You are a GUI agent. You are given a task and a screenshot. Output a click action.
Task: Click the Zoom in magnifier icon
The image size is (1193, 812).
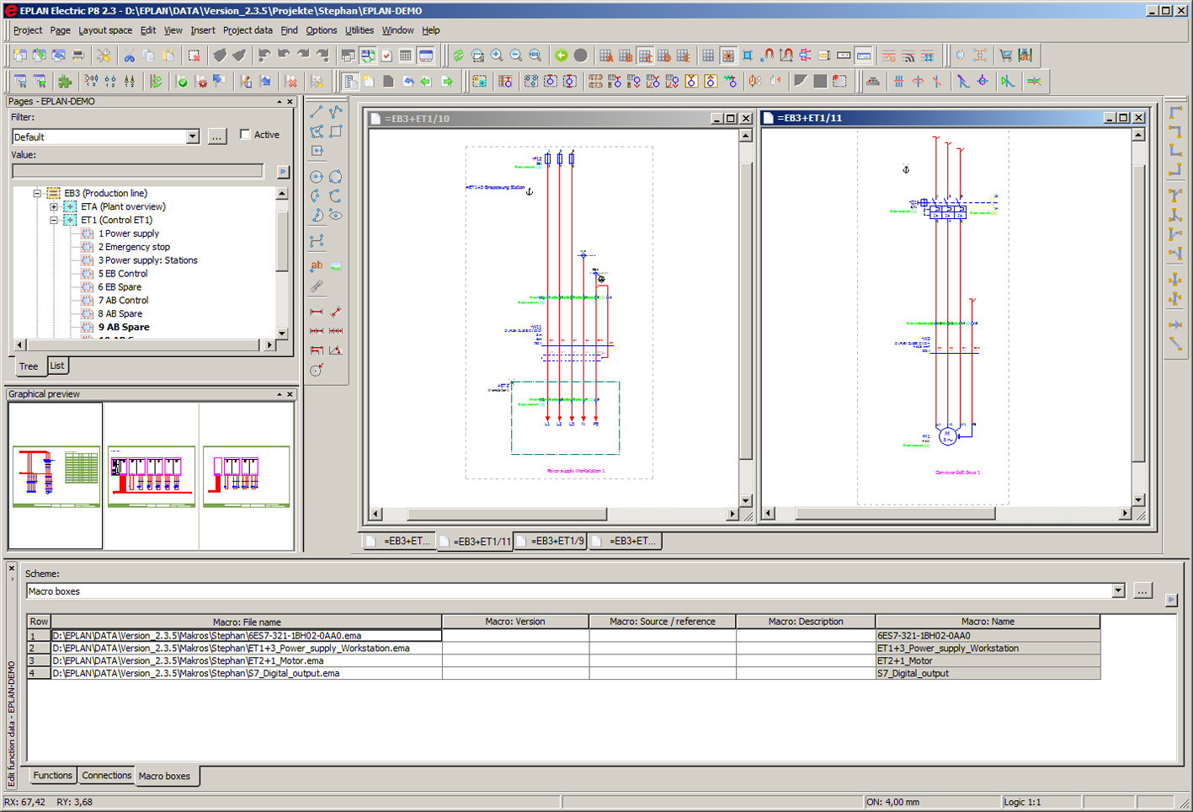(497, 56)
